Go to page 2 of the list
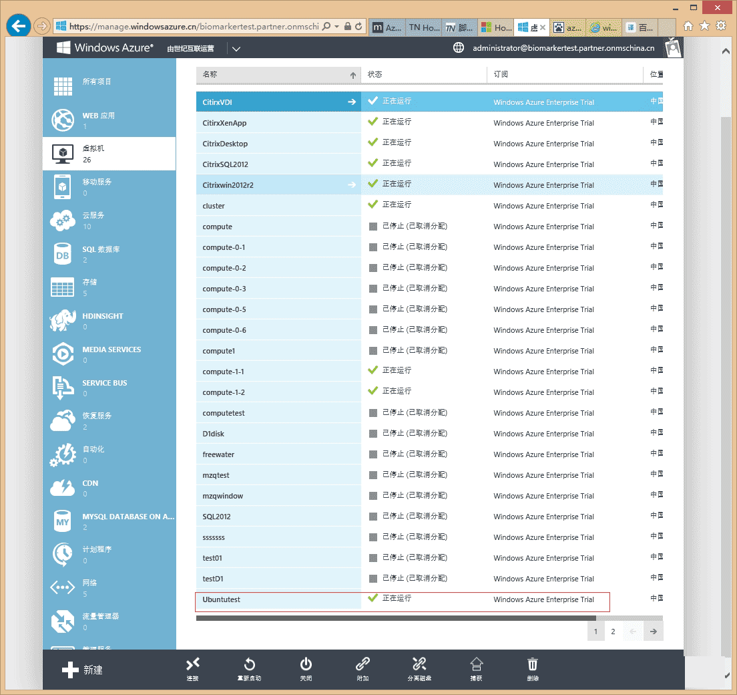 coord(613,632)
